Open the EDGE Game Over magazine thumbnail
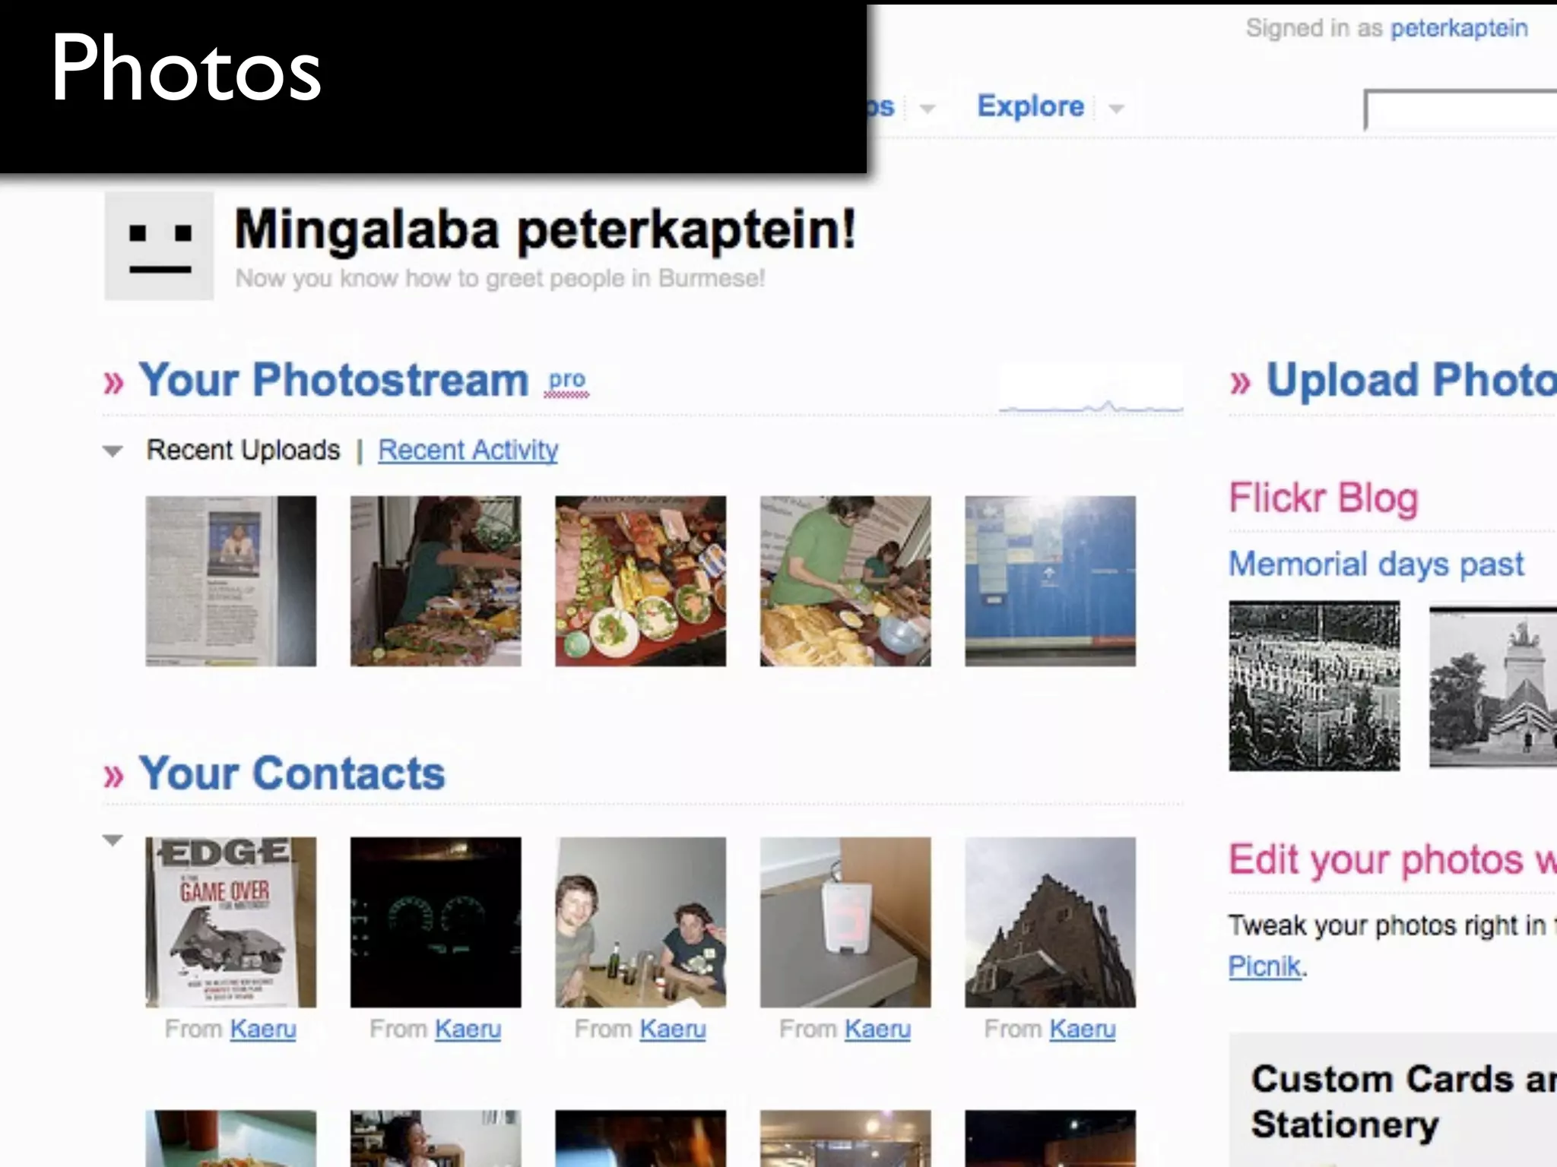The width and height of the screenshot is (1557, 1167). (230, 922)
